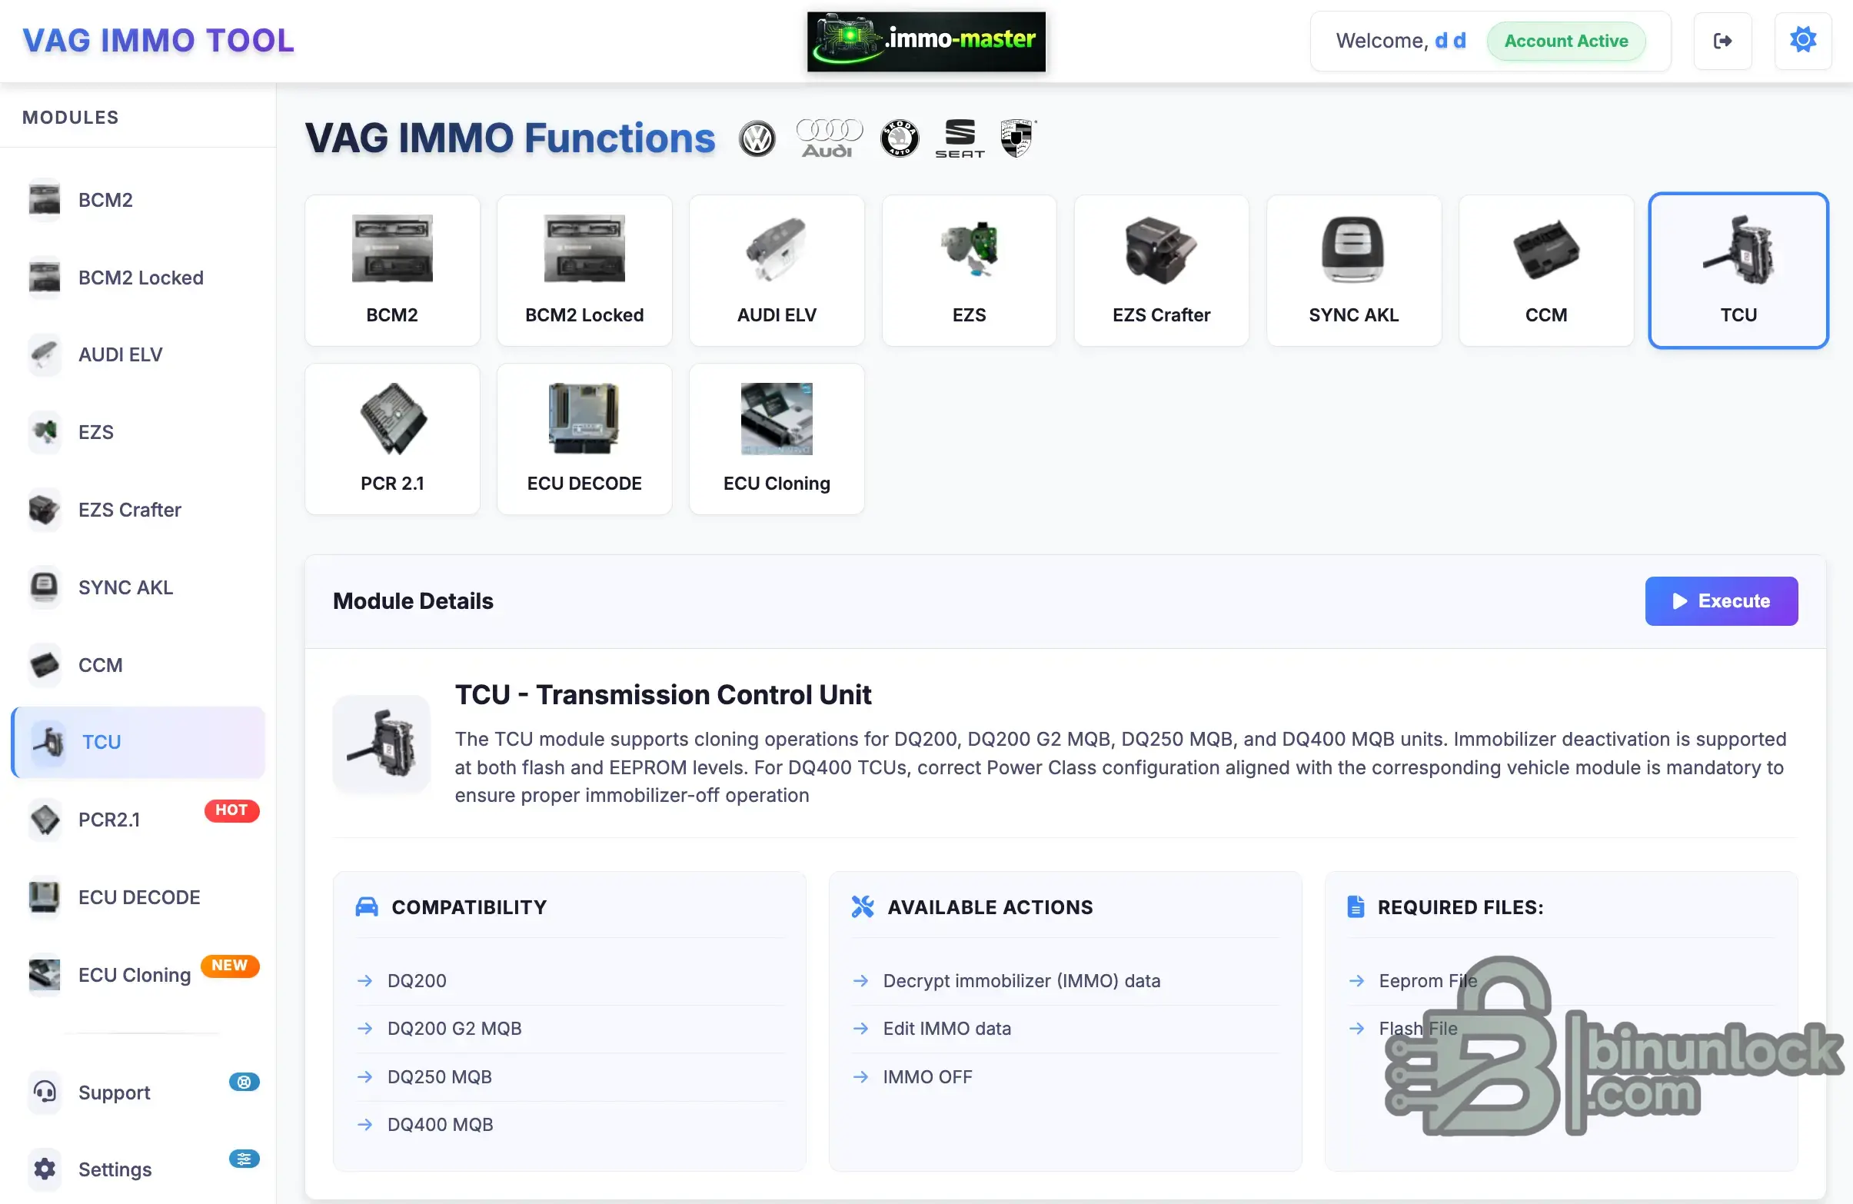Open BCM2 Locked in sidebar
The height and width of the screenshot is (1204, 1853).
[140, 278]
